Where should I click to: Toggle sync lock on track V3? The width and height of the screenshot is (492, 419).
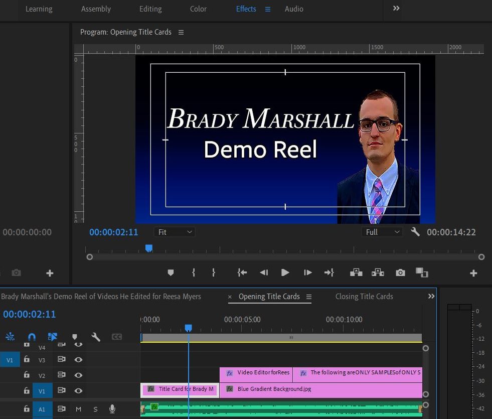point(62,359)
